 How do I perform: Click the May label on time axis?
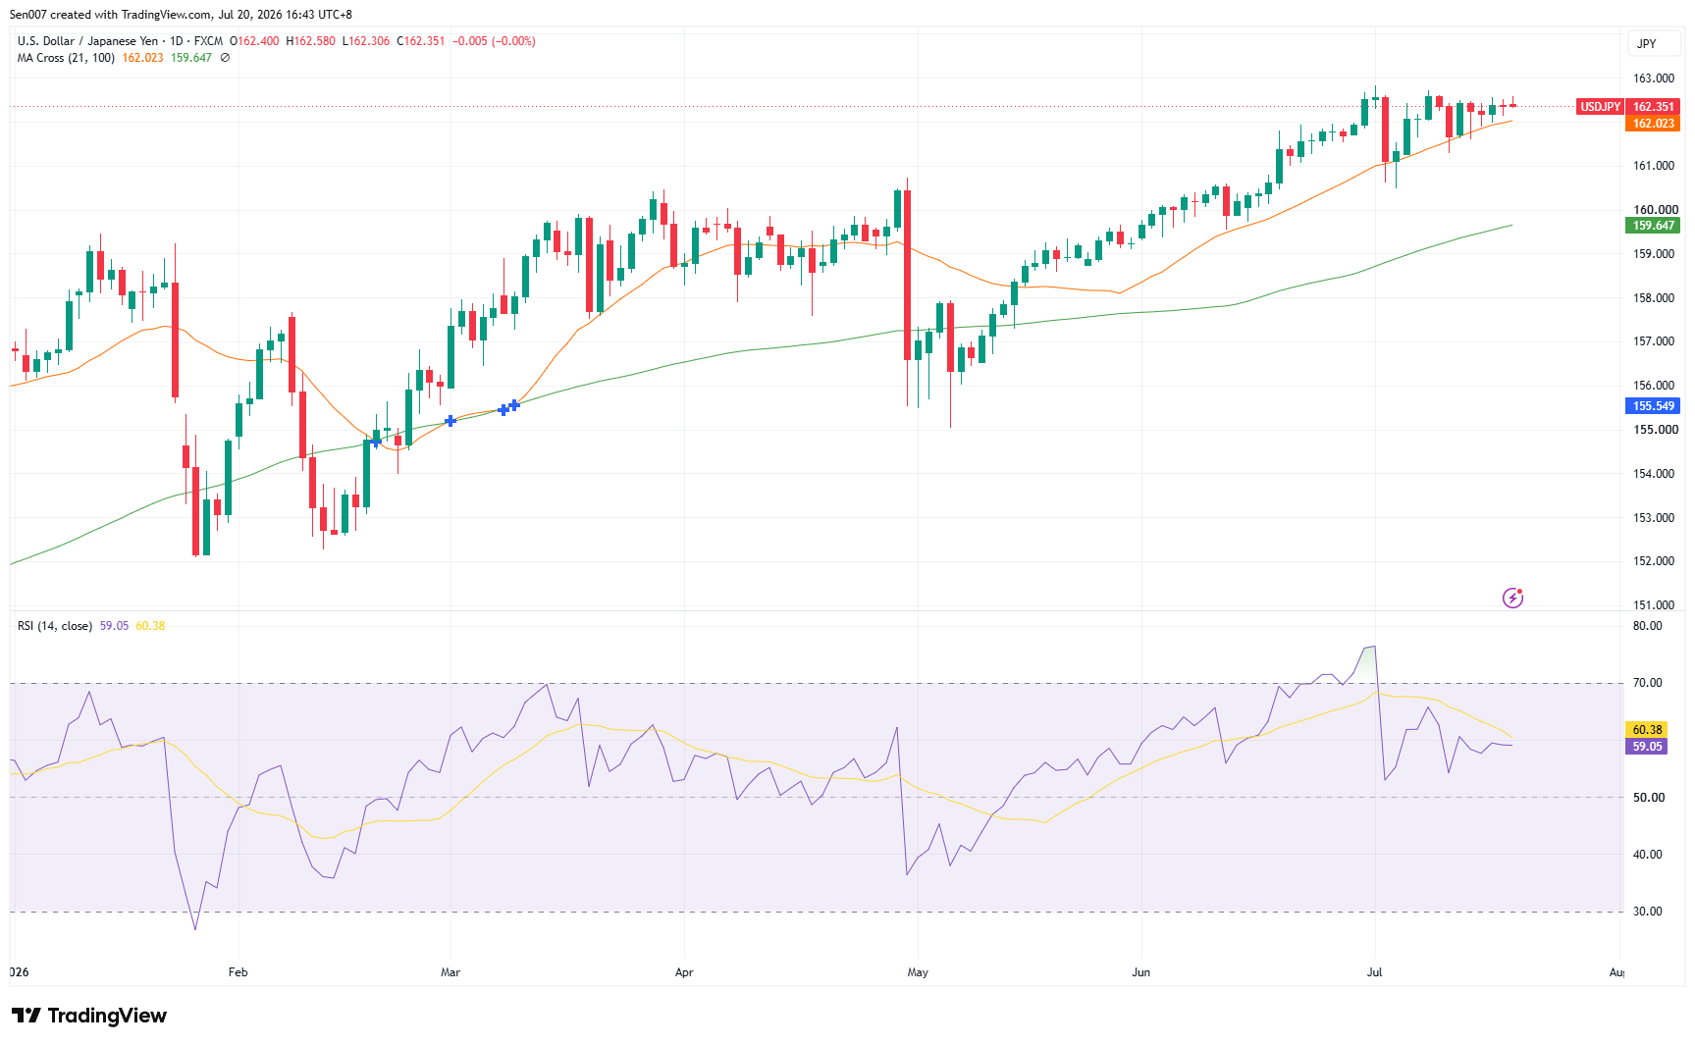pyautogui.click(x=918, y=972)
